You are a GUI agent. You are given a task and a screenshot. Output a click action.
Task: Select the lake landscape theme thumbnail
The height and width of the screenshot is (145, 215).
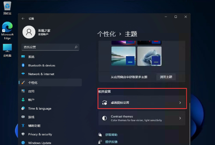123,56
